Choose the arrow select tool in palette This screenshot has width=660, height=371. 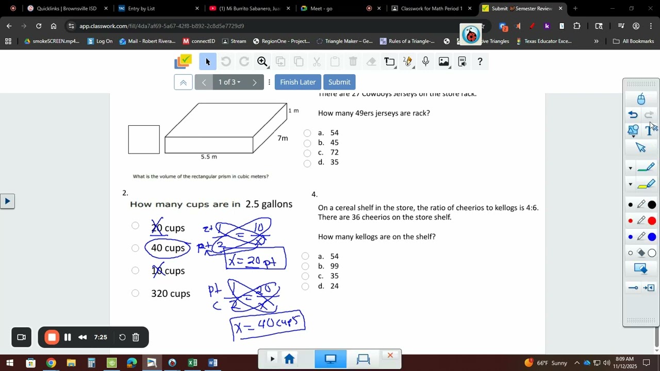641,148
